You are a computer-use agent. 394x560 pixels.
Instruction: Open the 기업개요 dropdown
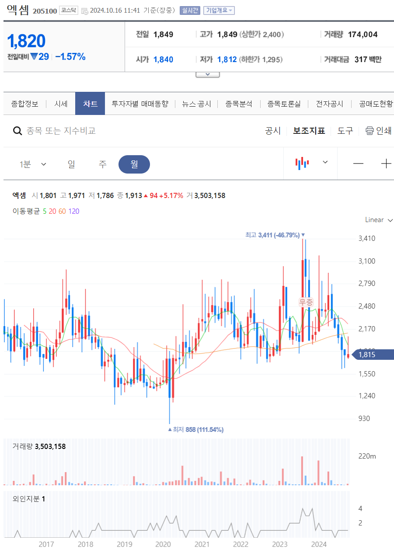[219, 10]
